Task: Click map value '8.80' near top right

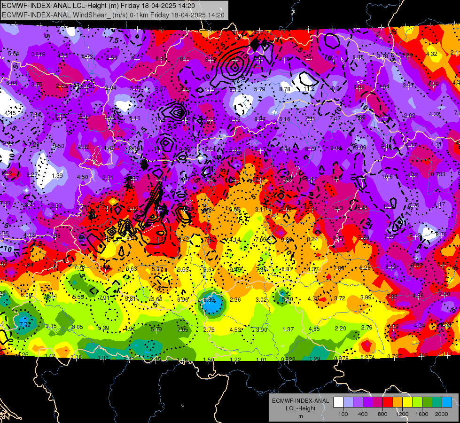Action: pyautogui.click(x=358, y=57)
